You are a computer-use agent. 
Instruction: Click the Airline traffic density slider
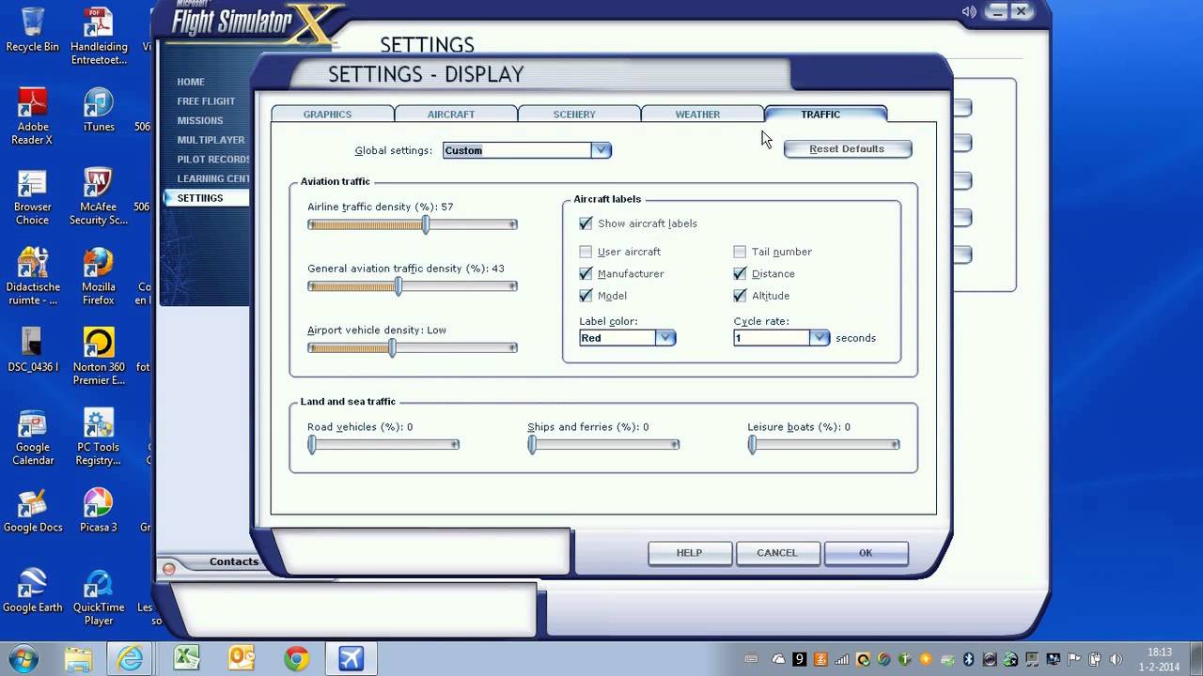tap(413, 224)
